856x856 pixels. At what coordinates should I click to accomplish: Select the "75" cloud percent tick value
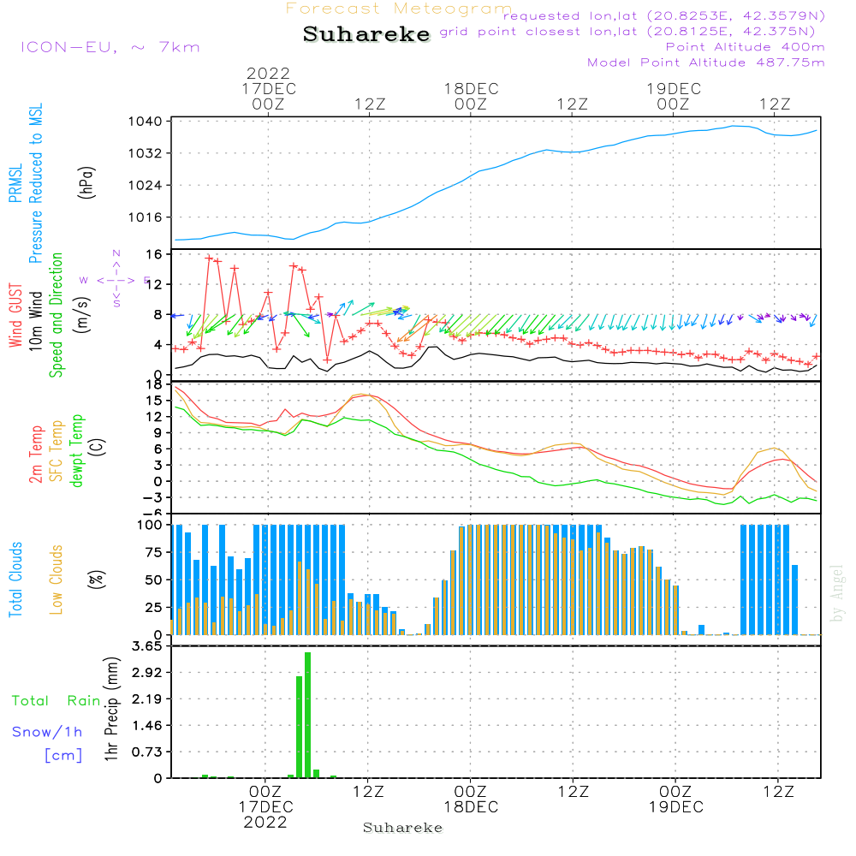tap(154, 552)
